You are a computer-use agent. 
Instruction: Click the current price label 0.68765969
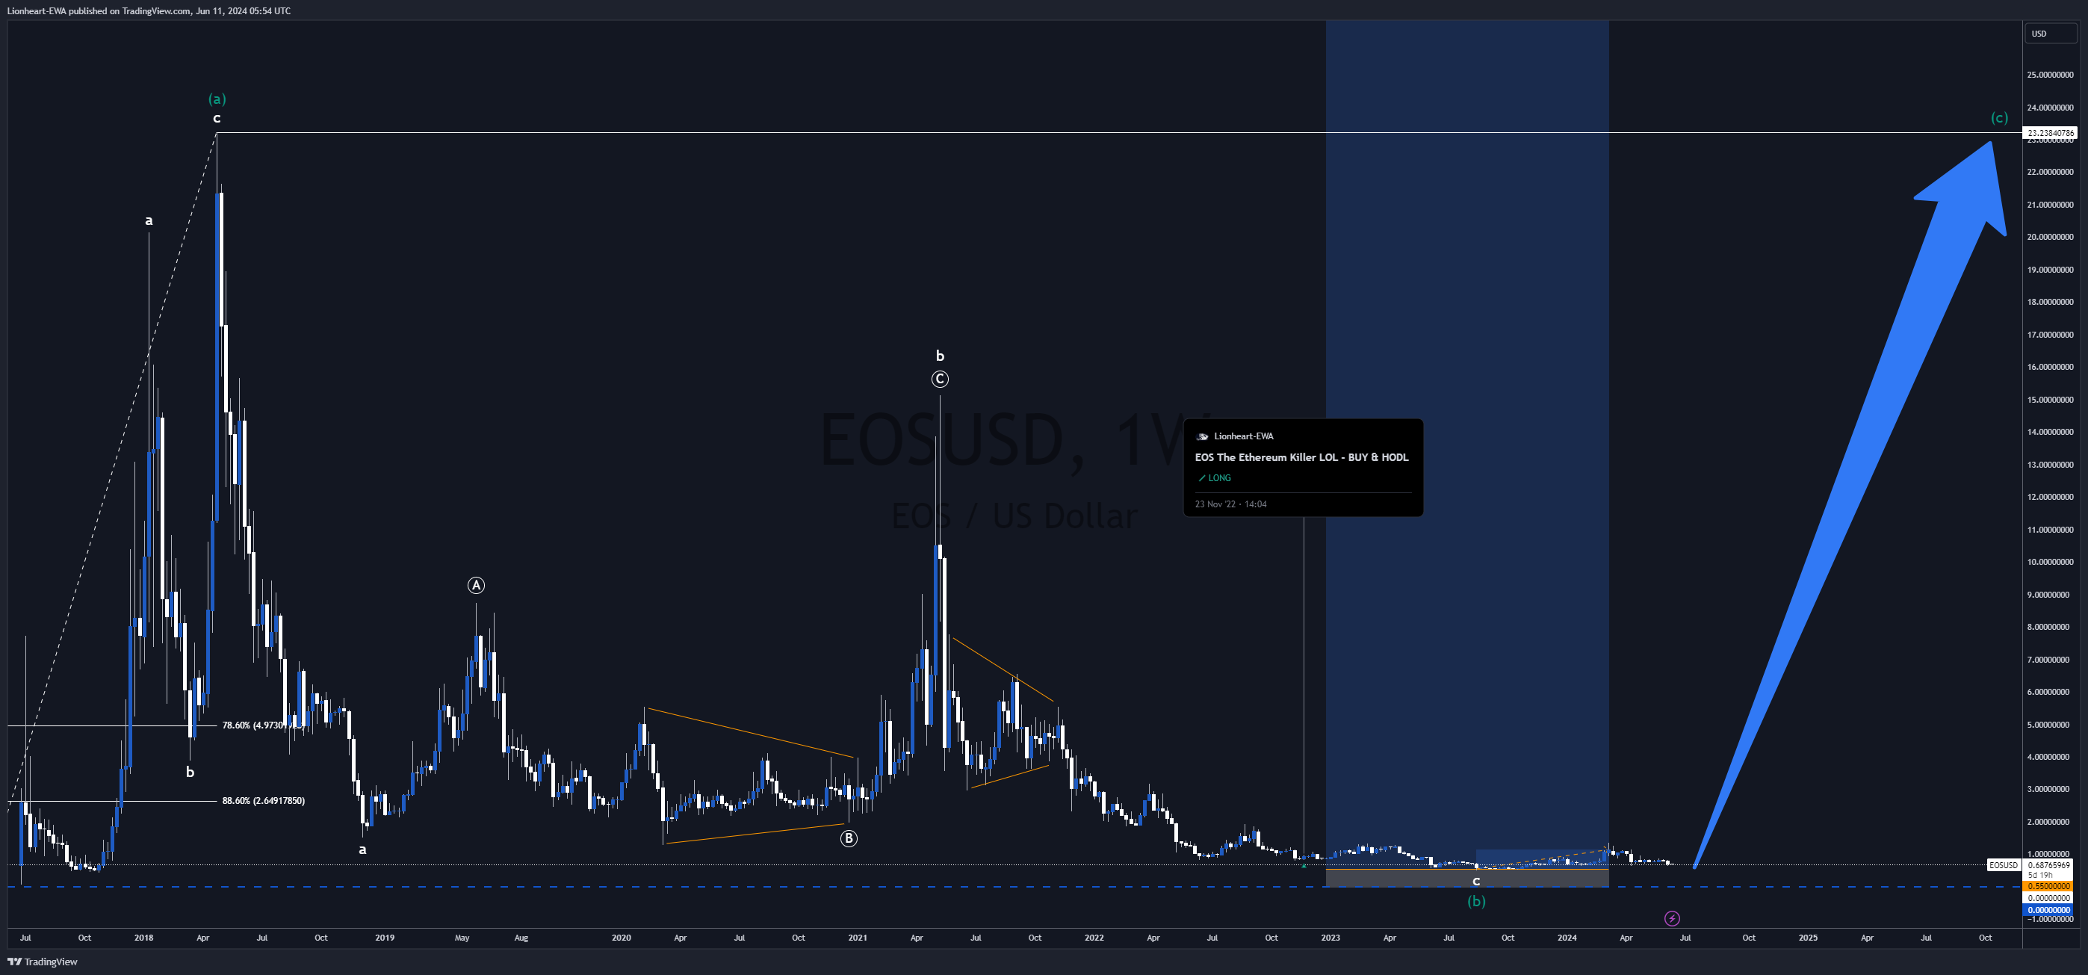click(x=2048, y=864)
